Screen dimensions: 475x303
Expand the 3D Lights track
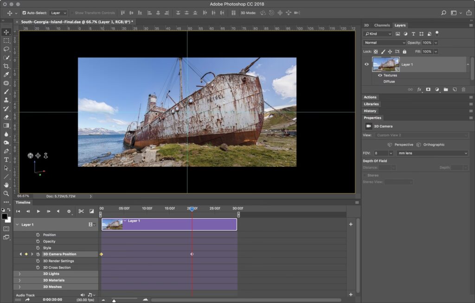point(19,274)
